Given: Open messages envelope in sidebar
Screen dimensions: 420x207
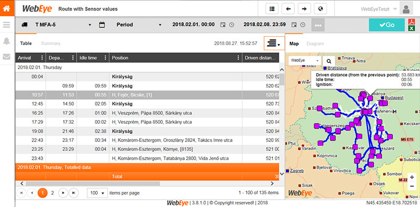Looking at the screenshot, I should (x=7, y=57).
